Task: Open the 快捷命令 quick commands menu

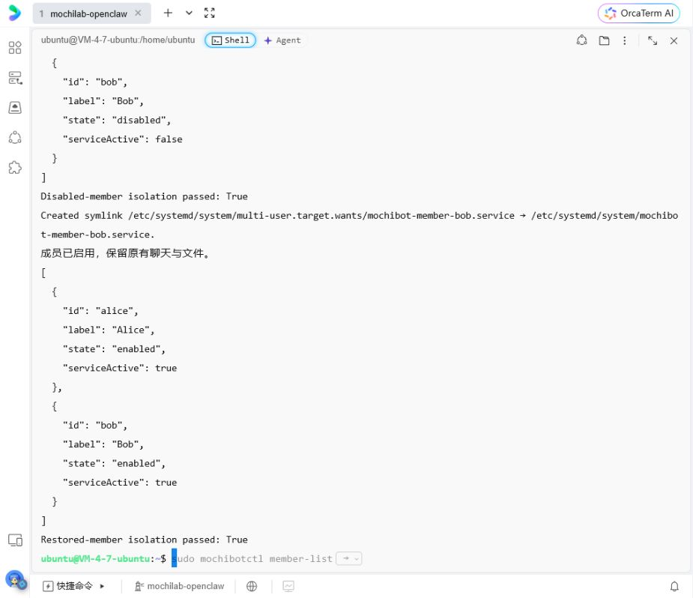Action: pyautogui.click(x=68, y=586)
